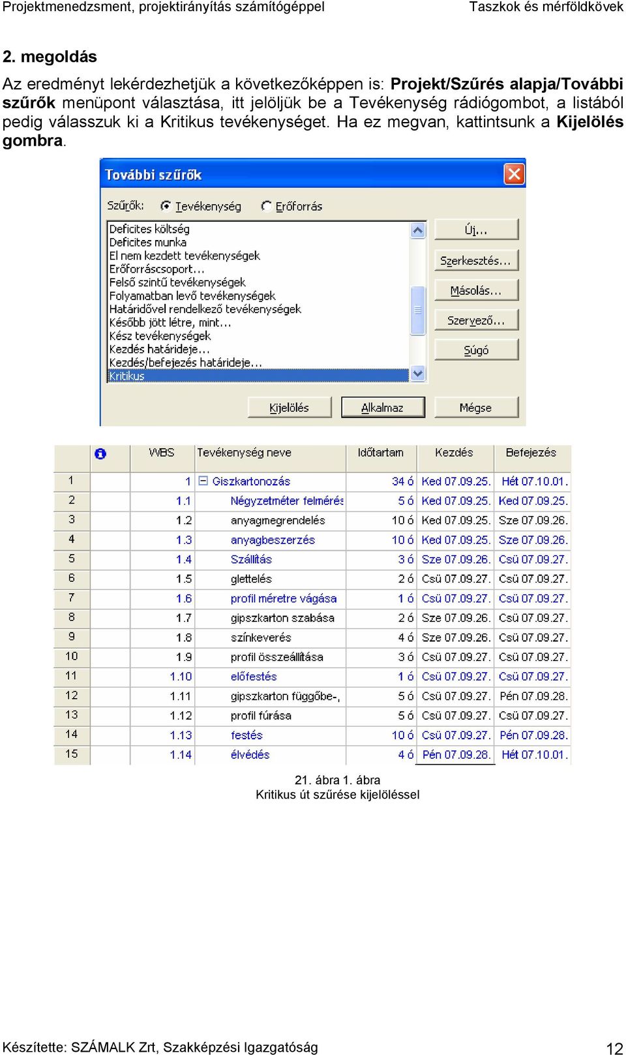Click the filter list scroll up arrow
Image resolution: width=626 pixels, height=1055 pixels.
pos(418,230)
